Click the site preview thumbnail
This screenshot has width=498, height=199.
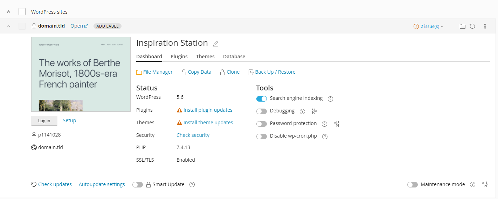click(x=81, y=74)
